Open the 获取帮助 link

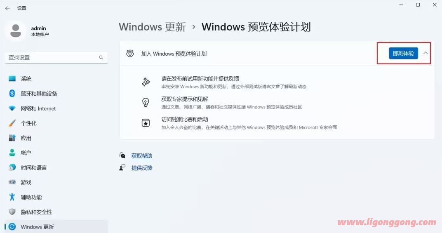click(141, 156)
